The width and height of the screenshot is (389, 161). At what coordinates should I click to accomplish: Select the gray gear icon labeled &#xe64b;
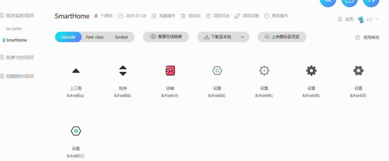pyautogui.click(x=264, y=71)
